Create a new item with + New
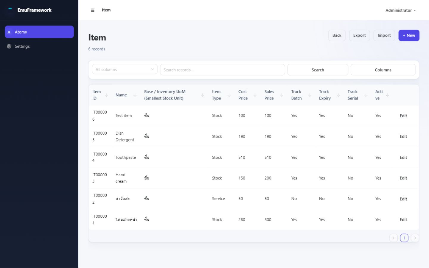The width and height of the screenshot is (429, 268). point(409,35)
